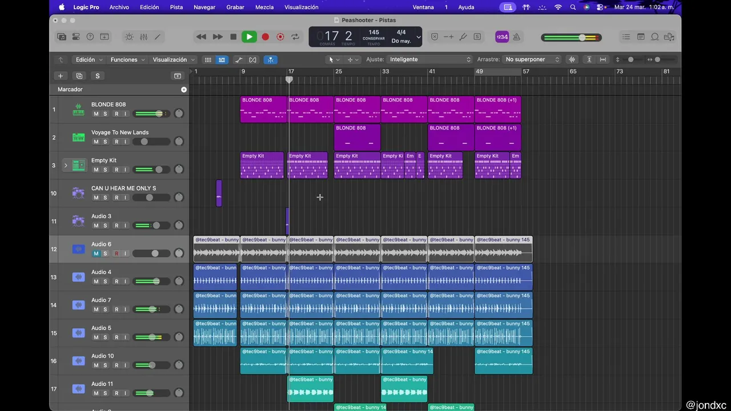This screenshot has height=411, width=731.
Task: Open Quick Help
Action: coord(90,37)
